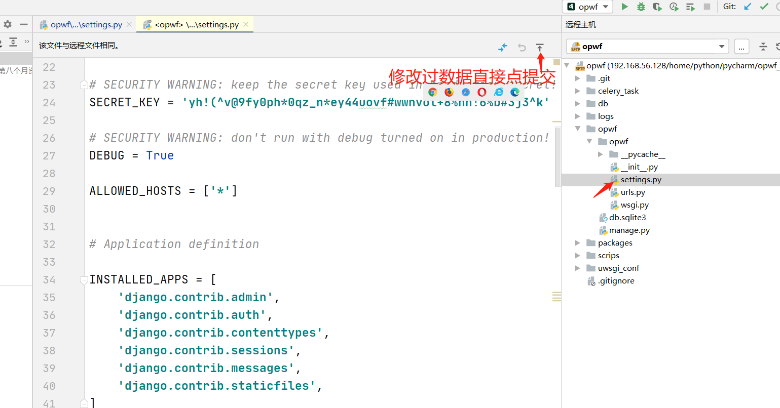The image size is (780, 408).
Task: Select wsgi.py in remote tree
Action: (x=635, y=205)
